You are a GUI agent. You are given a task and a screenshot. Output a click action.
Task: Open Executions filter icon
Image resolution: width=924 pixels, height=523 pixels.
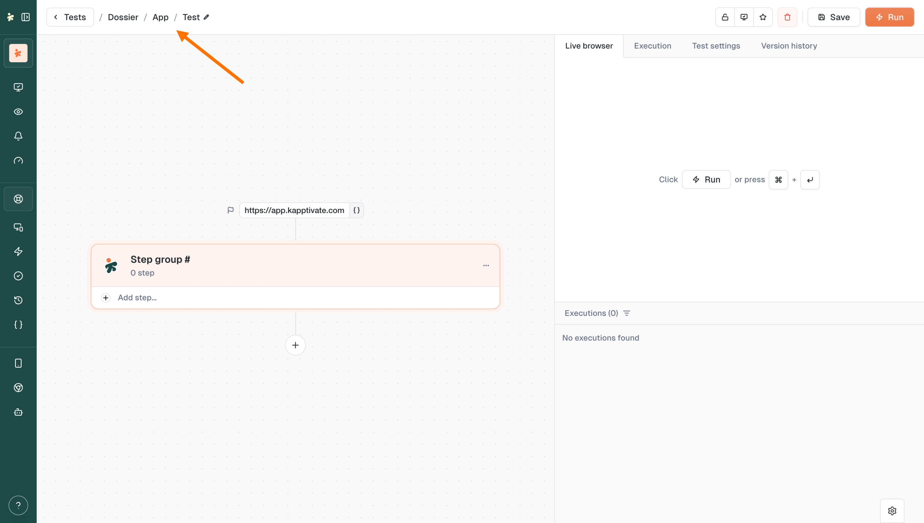click(627, 313)
